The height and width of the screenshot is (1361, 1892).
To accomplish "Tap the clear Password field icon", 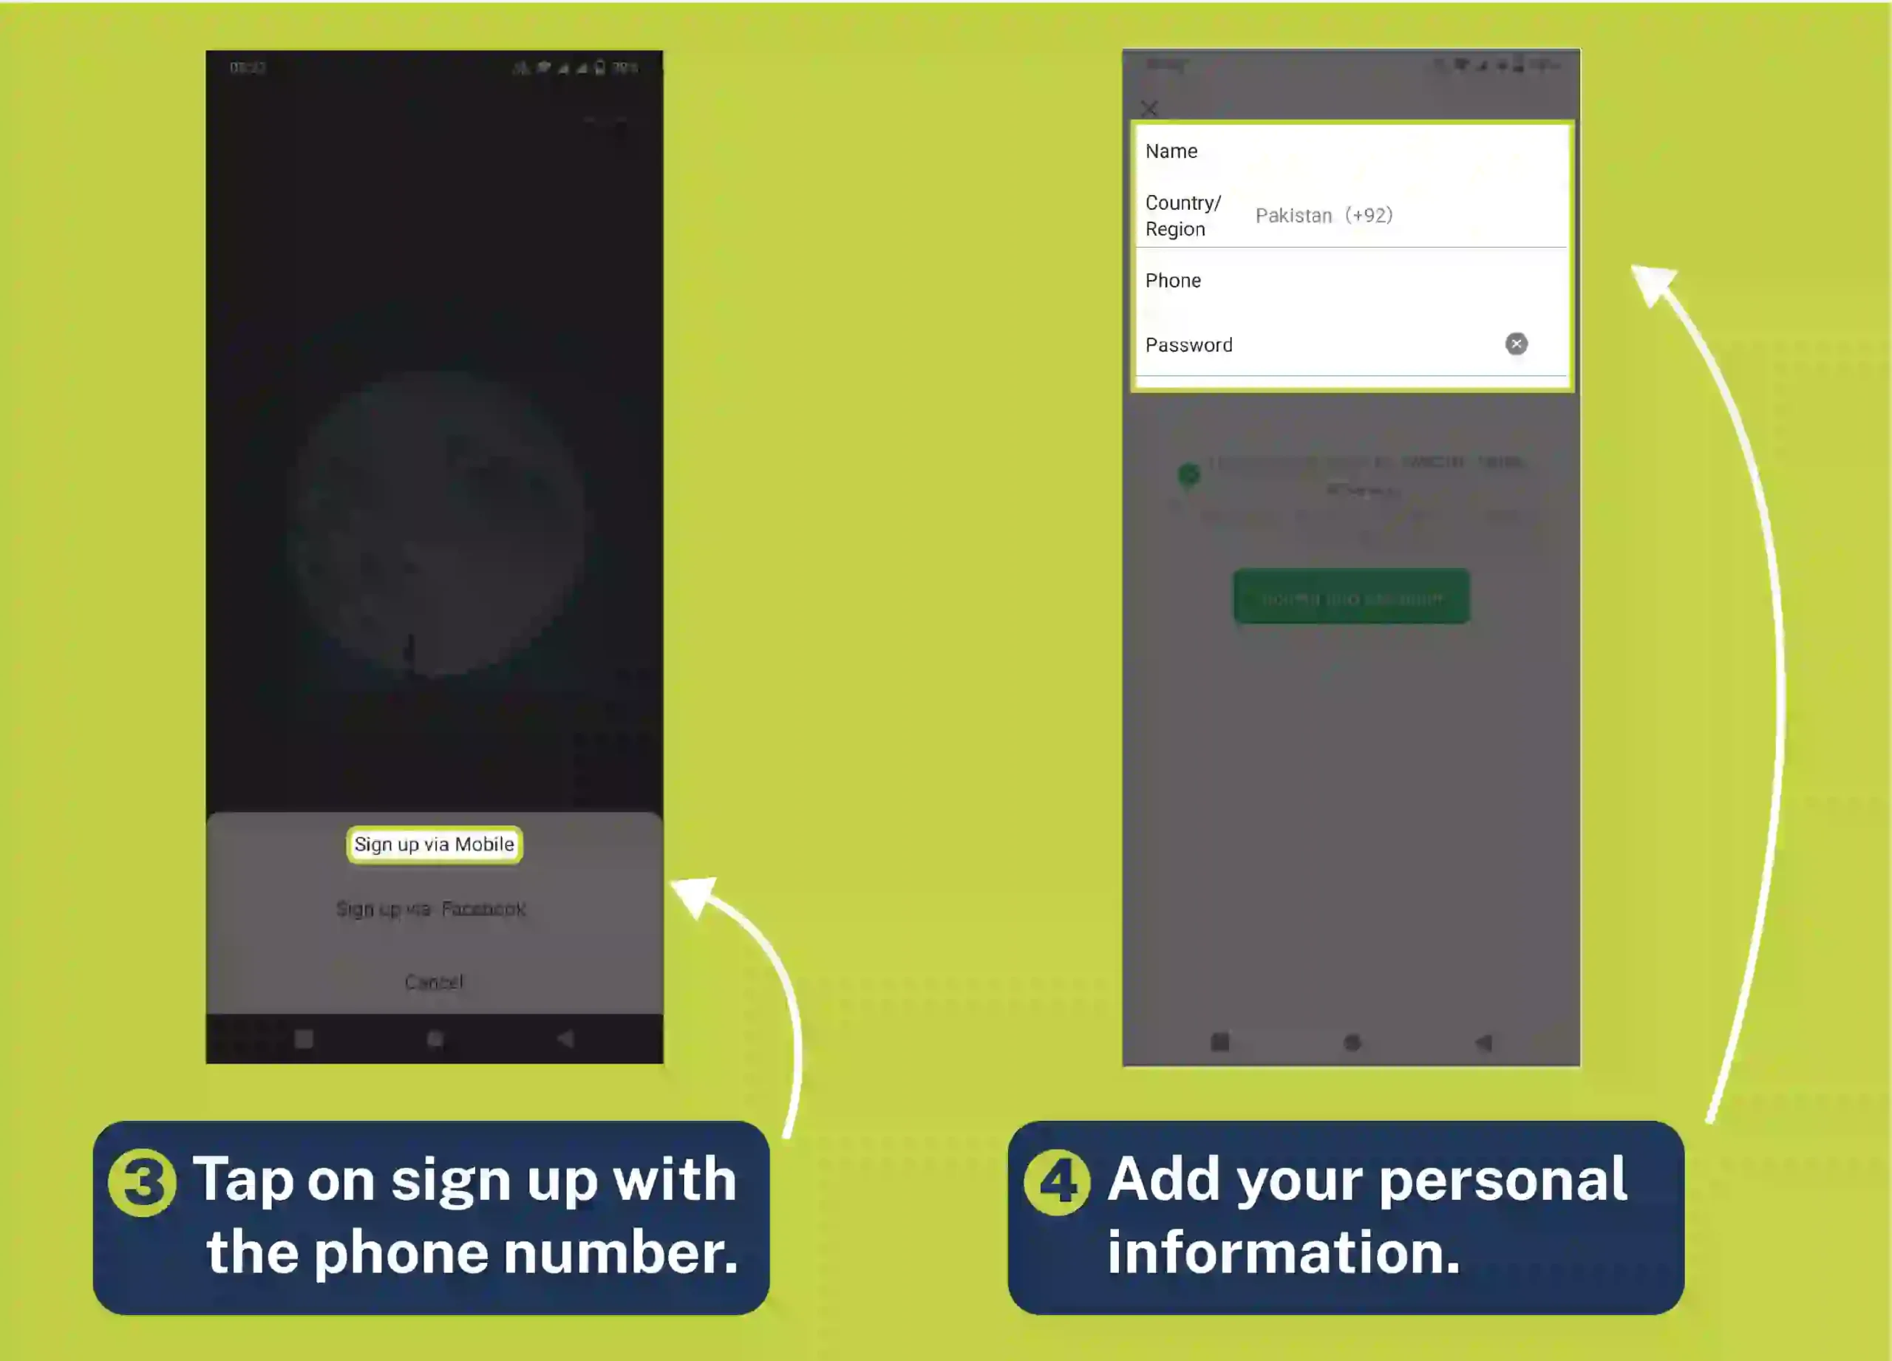I will (1517, 344).
